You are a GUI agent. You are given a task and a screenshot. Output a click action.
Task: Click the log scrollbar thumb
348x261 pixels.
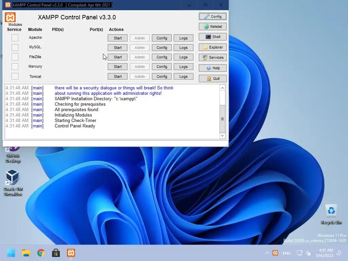pos(222,119)
